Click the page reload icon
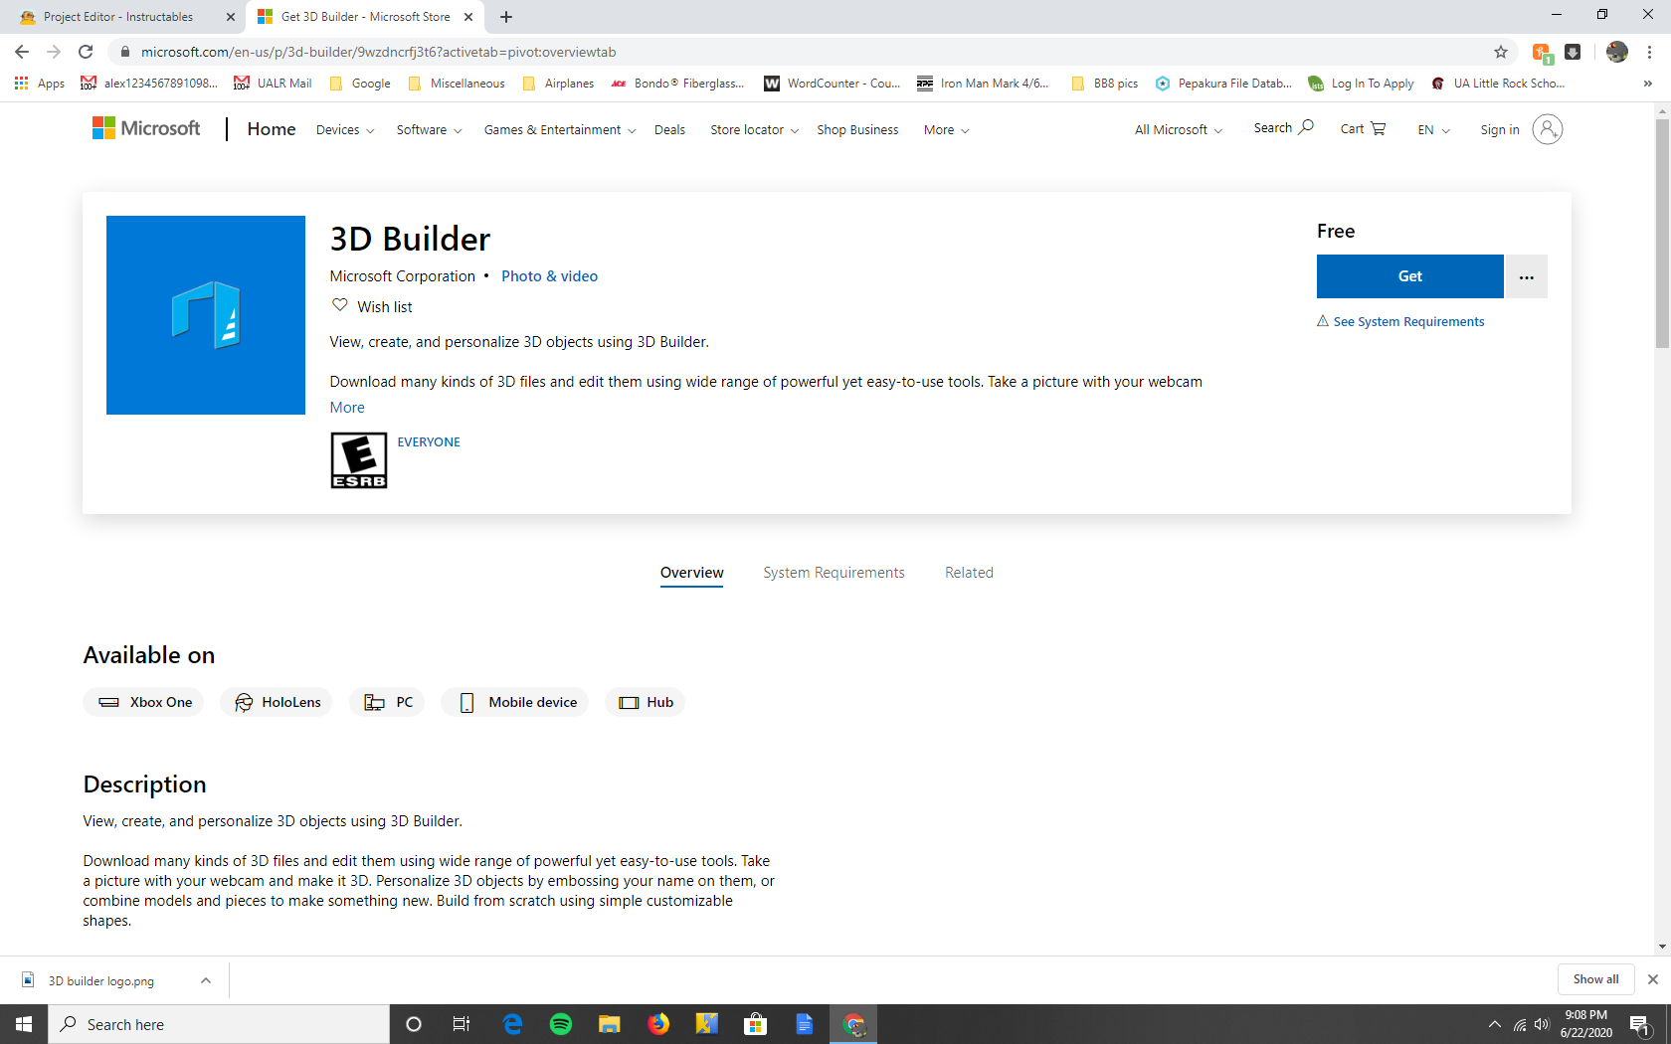1671x1044 pixels. tap(86, 52)
